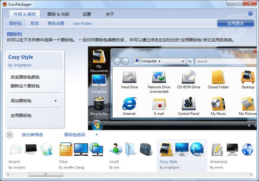Screen dimensions: 259x181
Task: Click the 删除这个图标包 link
Action: coord(25,86)
